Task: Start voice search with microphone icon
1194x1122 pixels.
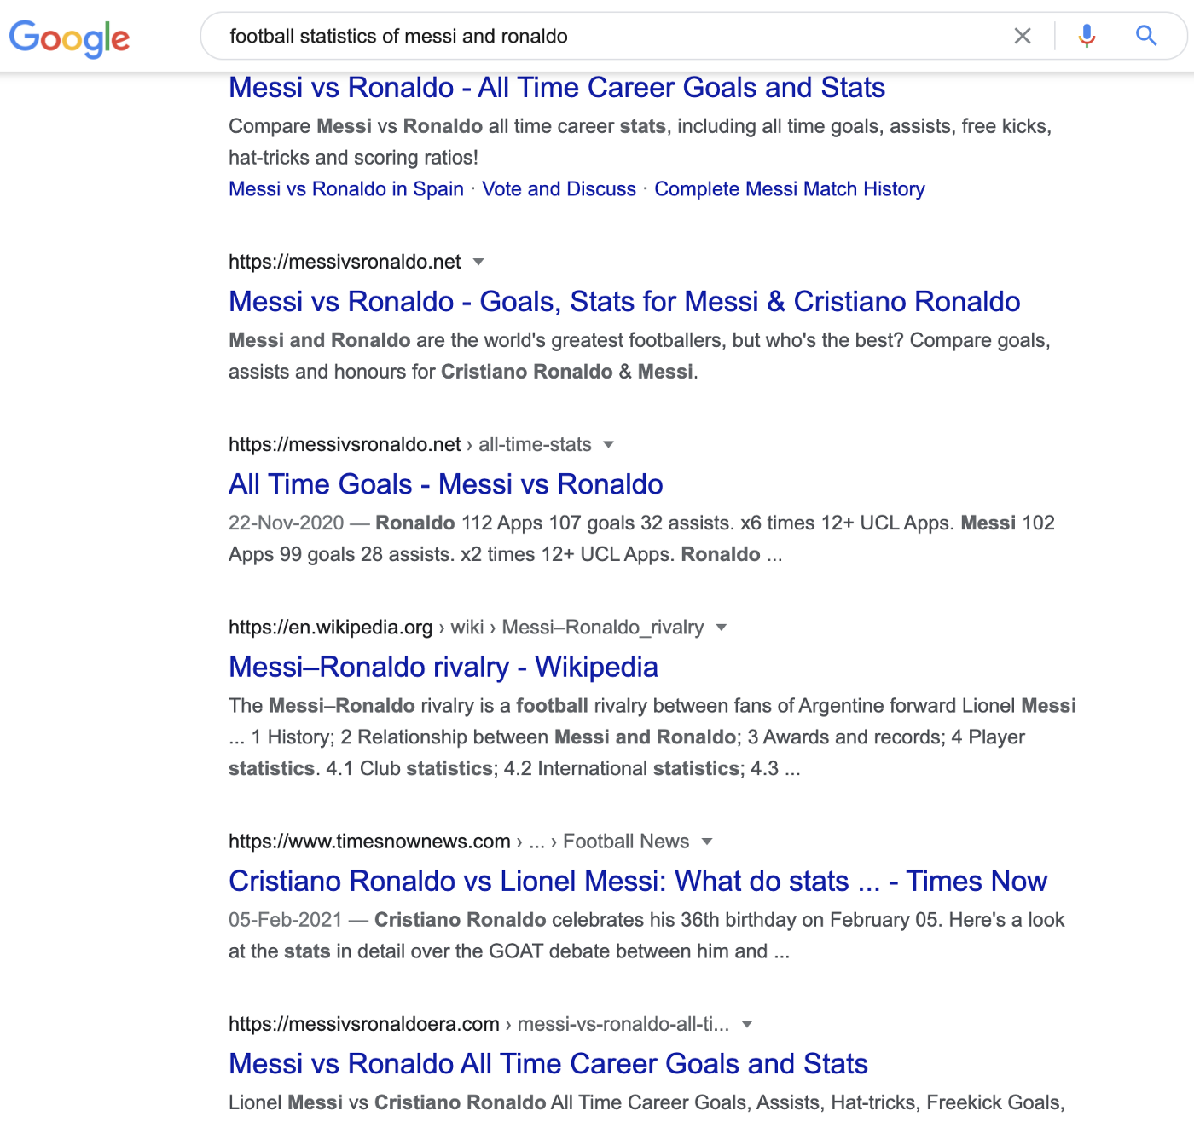Action: (x=1087, y=36)
